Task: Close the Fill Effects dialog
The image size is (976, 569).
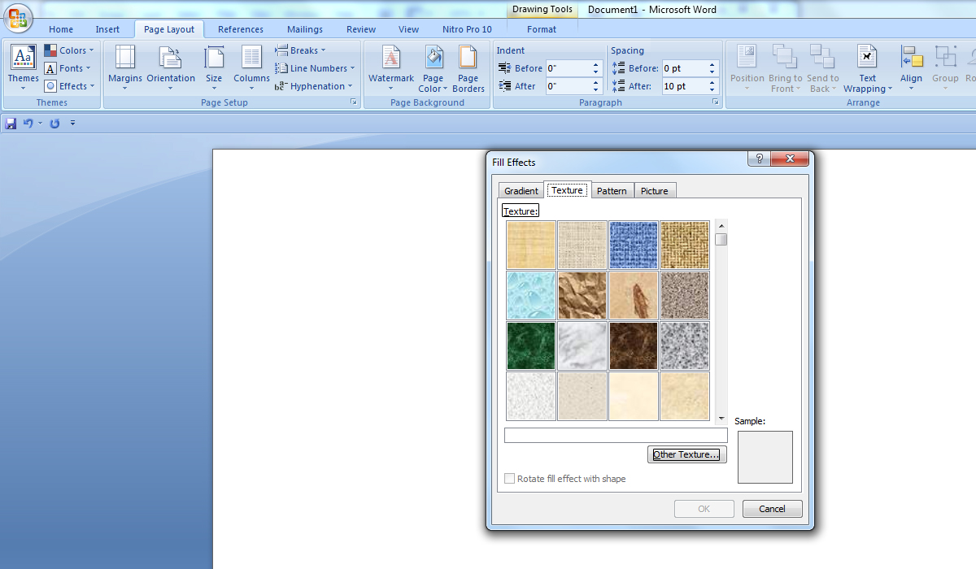Action: (789, 159)
